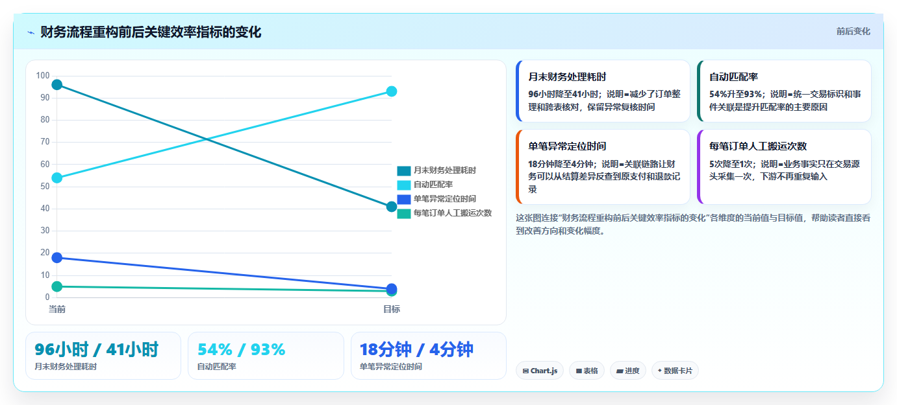
Task: Click the lightning icon beside the chart title
Action: click(x=31, y=32)
